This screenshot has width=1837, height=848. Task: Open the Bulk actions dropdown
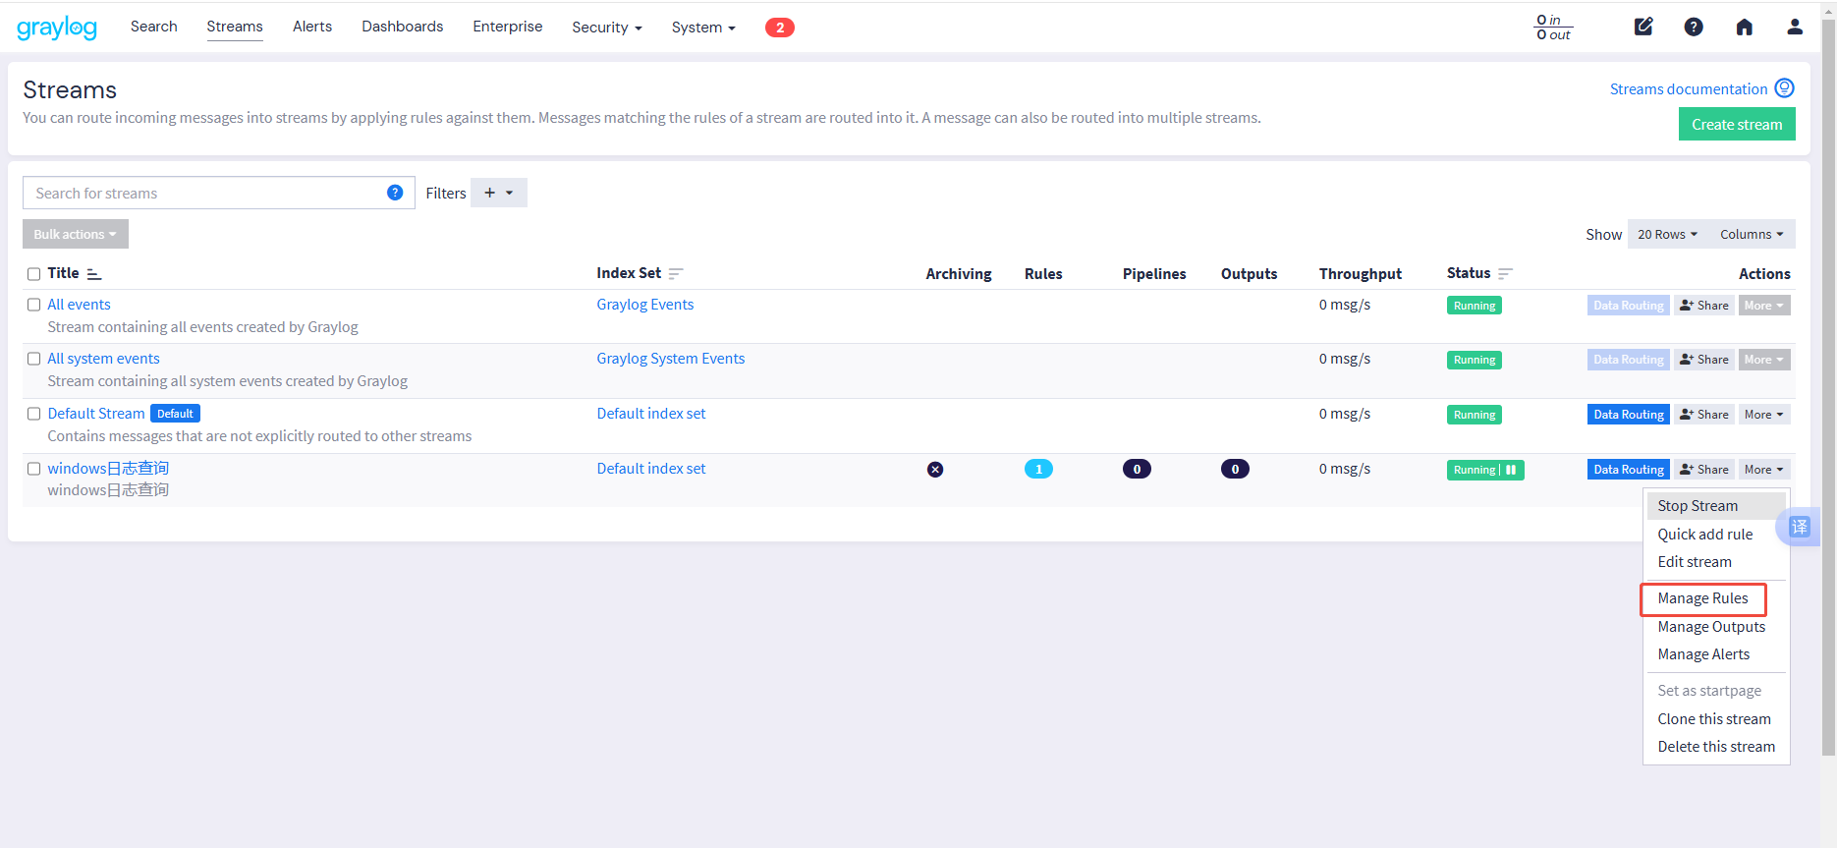[x=76, y=234]
